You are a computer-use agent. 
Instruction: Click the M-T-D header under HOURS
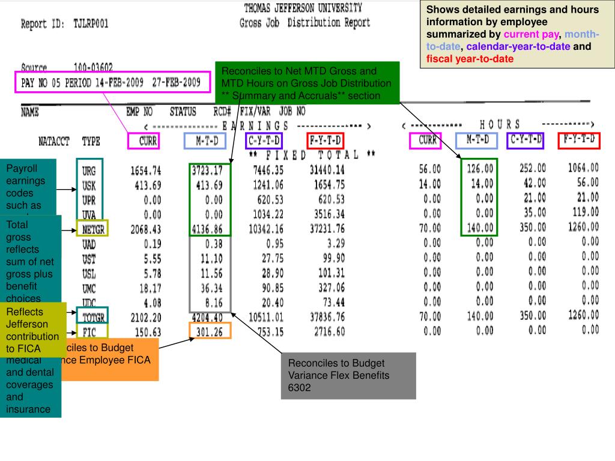pos(477,140)
